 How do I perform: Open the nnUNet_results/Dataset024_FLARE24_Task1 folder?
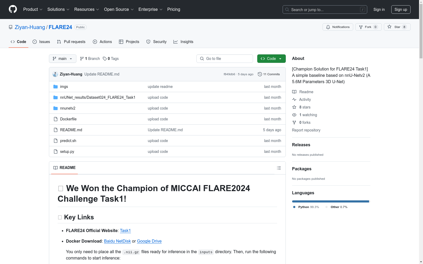[x=98, y=97]
